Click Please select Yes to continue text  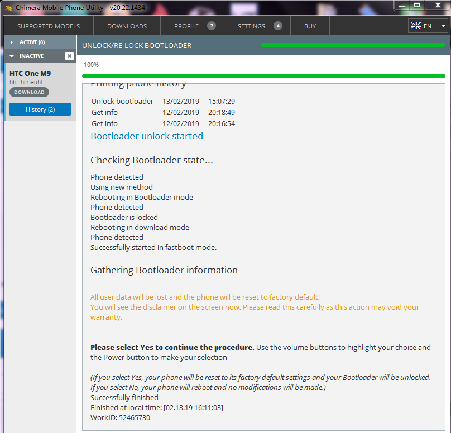(x=172, y=347)
